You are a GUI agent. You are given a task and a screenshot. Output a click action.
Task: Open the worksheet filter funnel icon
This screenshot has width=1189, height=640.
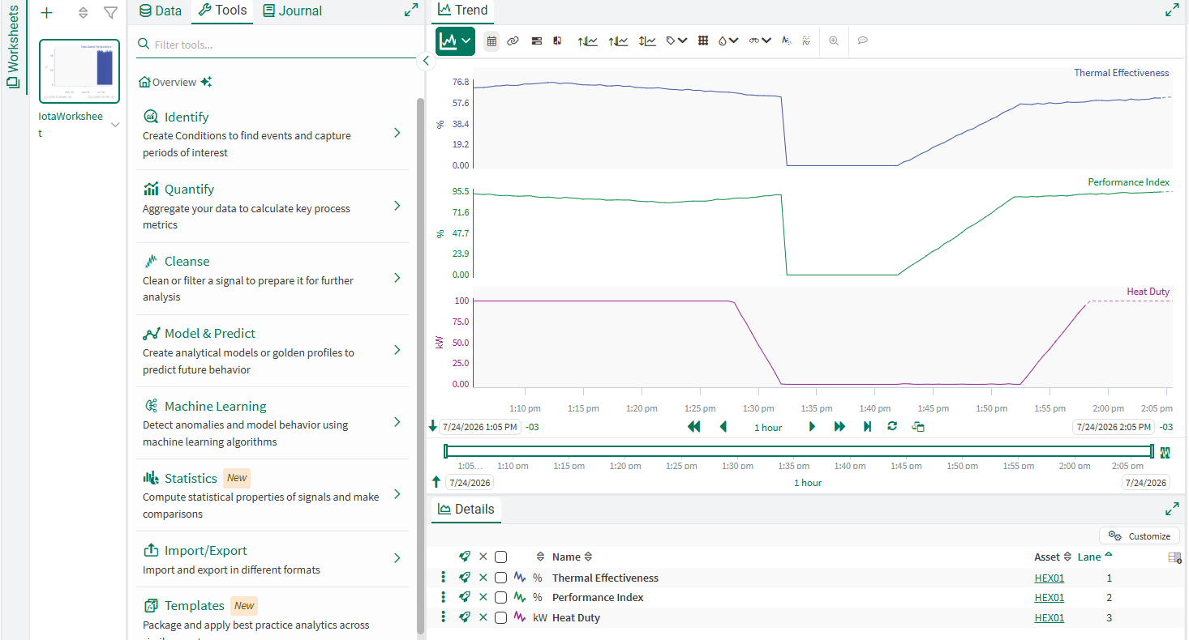110,13
